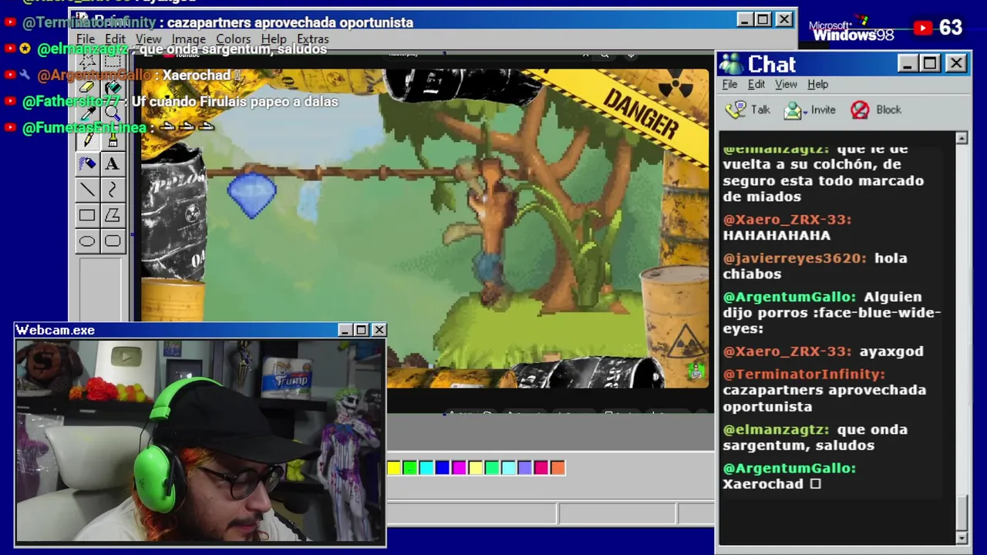987x555 pixels.
Task: Open the Chat window File menu
Action: click(729, 84)
